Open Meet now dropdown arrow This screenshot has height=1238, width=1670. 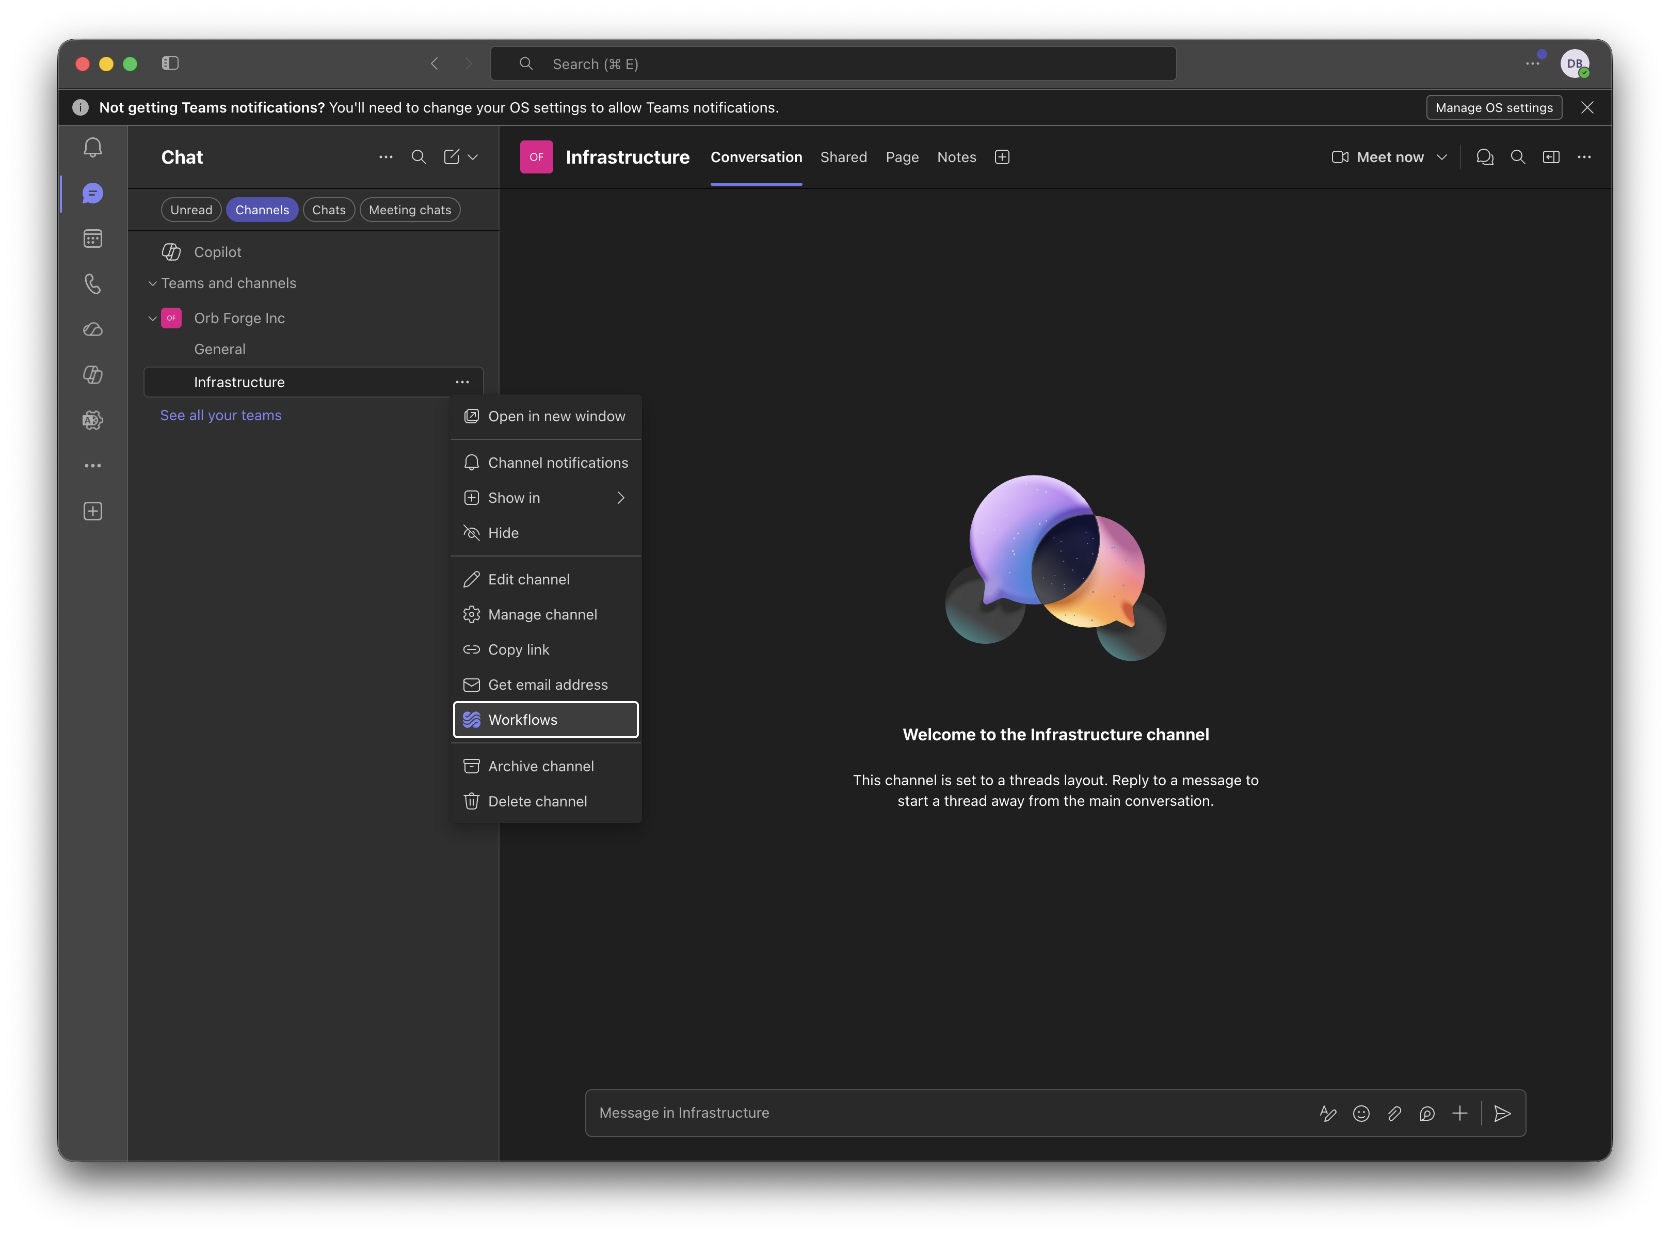[x=1441, y=157]
